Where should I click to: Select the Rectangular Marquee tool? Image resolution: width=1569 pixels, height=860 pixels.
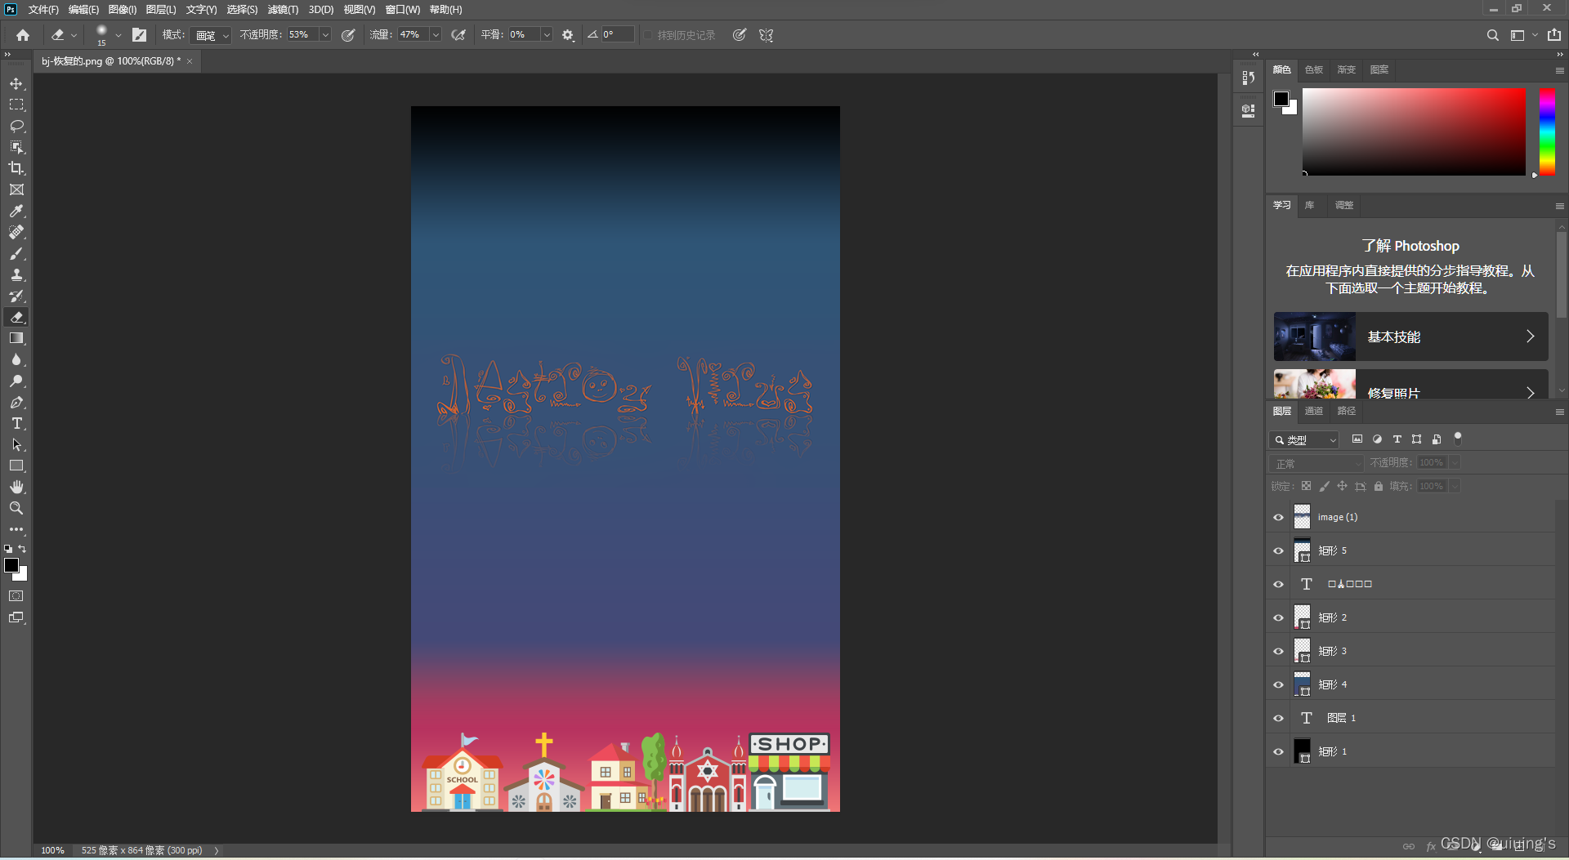tap(16, 105)
